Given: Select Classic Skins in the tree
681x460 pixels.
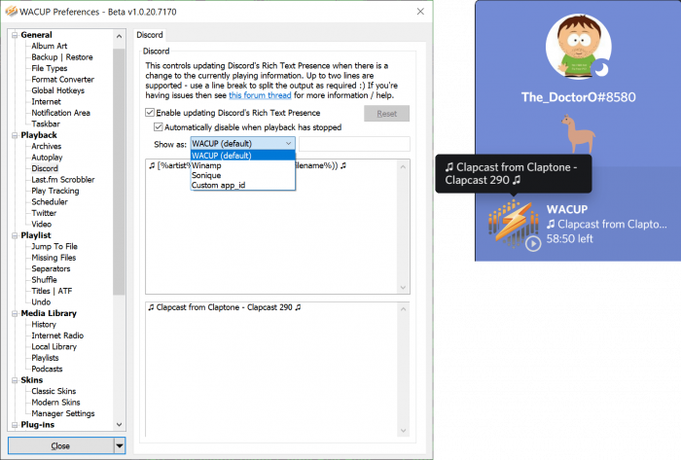Looking at the screenshot, I should pyautogui.click(x=54, y=391).
